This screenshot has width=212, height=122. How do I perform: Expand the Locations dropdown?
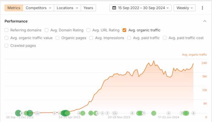67,8
